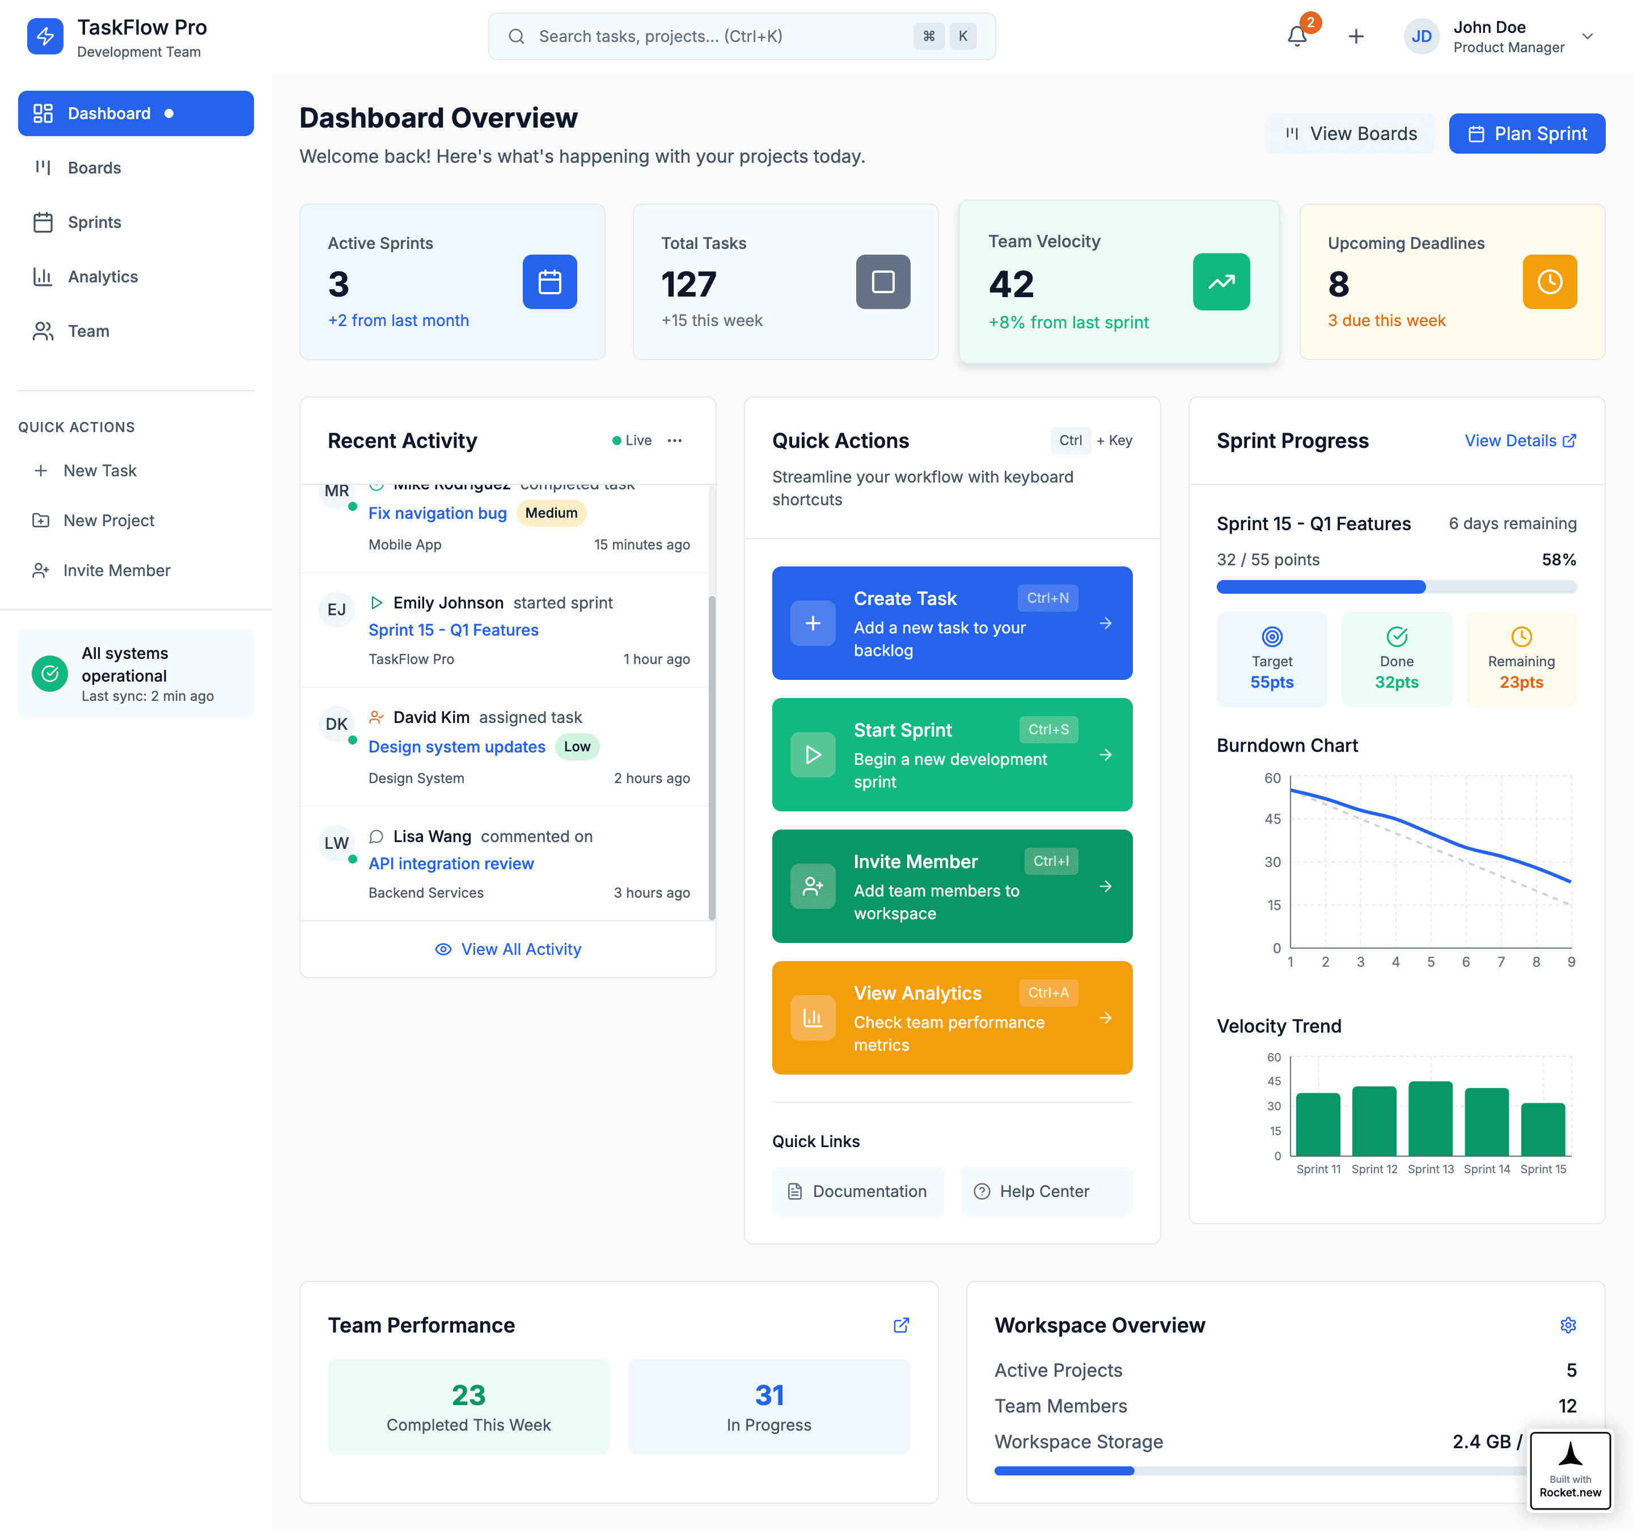1633x1531 pixels.
Task: Click the All systems operational status icon
Action: 50,674
